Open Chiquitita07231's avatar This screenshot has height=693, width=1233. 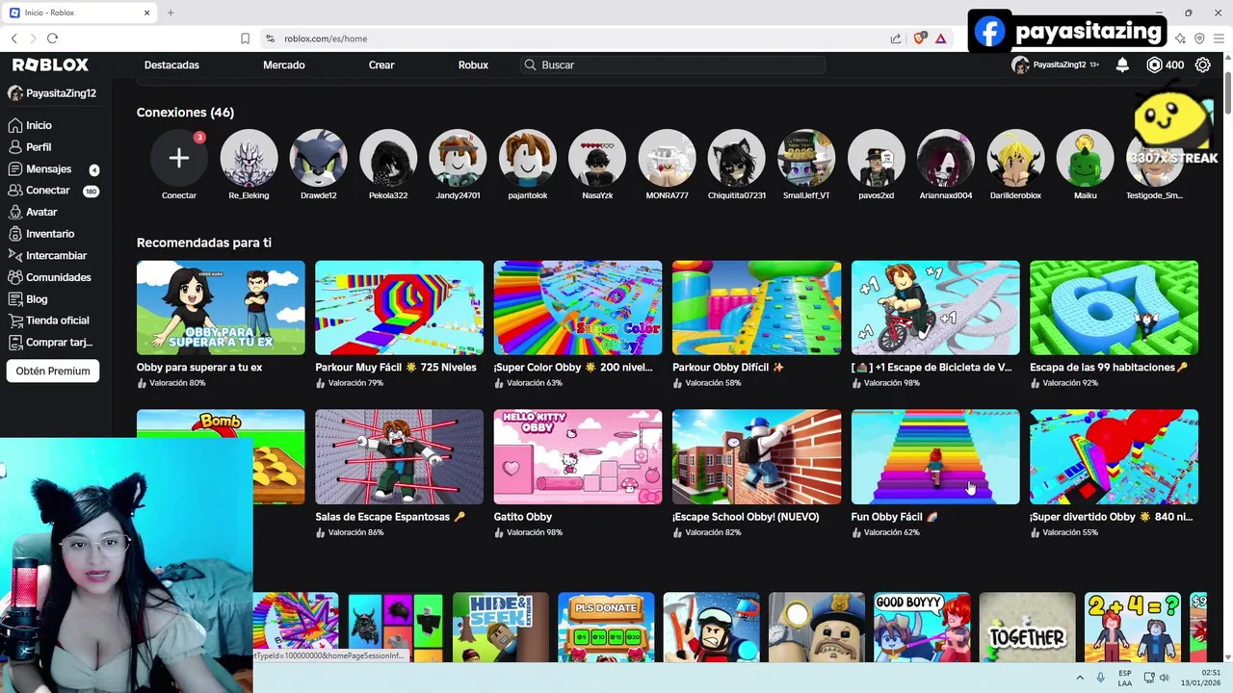737,158
